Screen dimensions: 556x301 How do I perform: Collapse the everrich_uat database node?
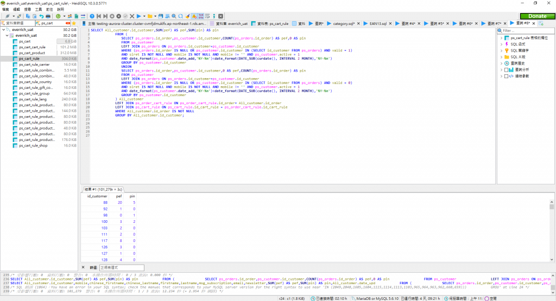7,35
